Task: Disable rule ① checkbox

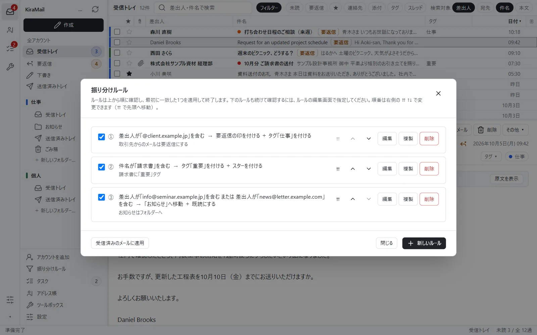Action: pyautogui.click(x=101, y=137)
